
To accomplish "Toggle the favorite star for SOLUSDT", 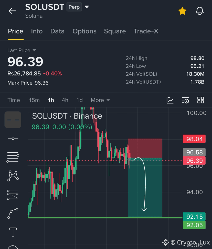I will pos(182,11).
